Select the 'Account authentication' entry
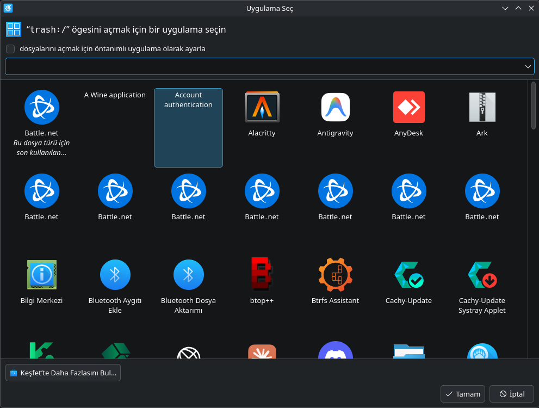The image size is (539, 408). pyautogui.click(x=188, y=128)
